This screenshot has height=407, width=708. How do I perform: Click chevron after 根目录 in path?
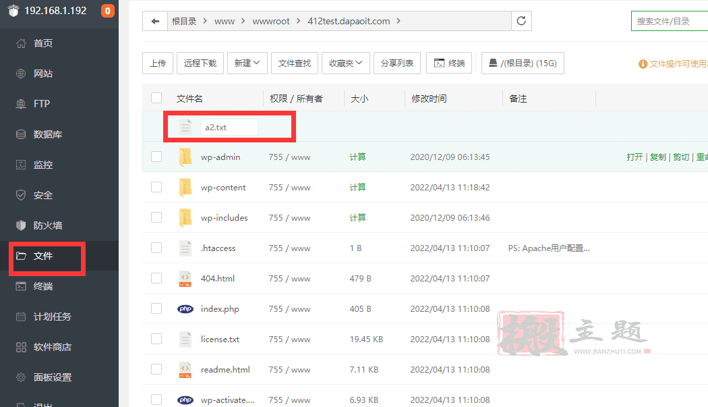click(x=205, y=21)
